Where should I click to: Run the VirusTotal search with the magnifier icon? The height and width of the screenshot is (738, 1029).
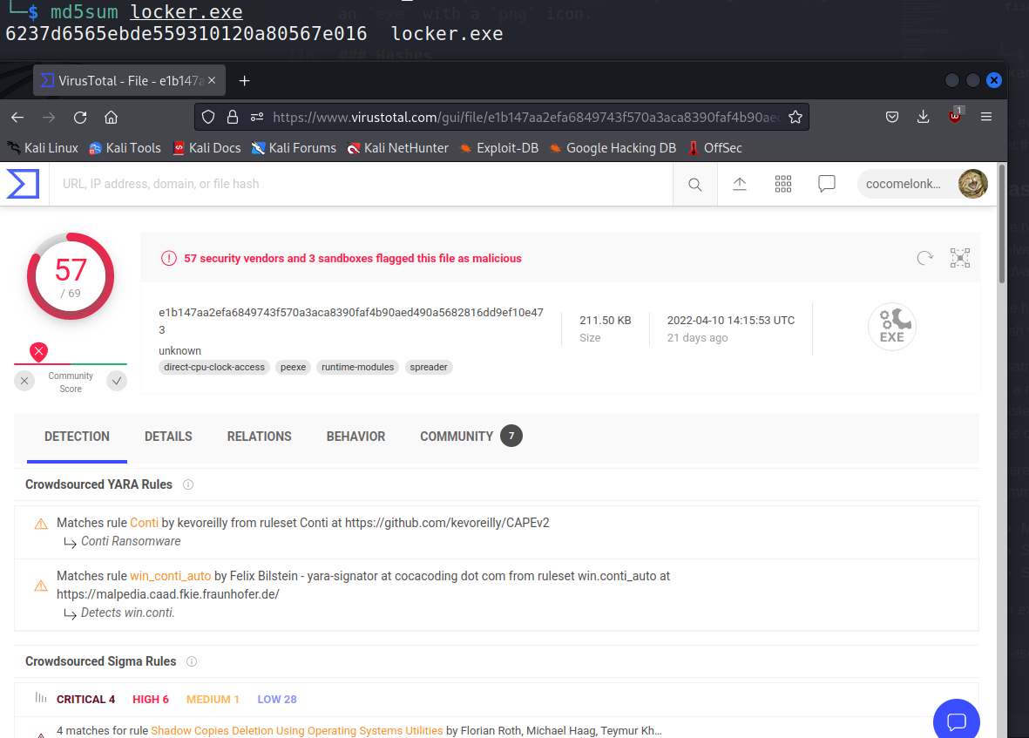pyautogui.click(x=695, y=185)
